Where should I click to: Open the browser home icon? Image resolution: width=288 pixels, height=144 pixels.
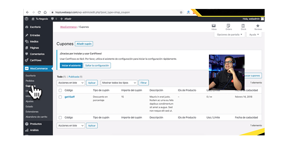click(x=45, y=12)
